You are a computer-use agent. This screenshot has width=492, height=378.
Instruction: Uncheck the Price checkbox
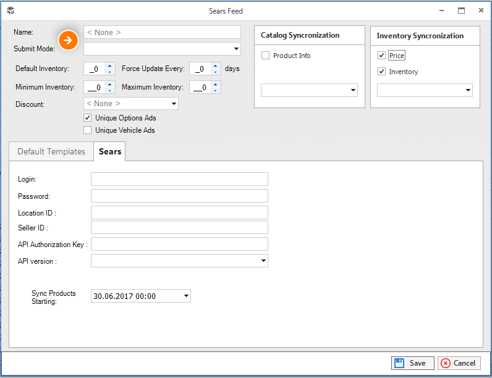(x=381, y=56)
